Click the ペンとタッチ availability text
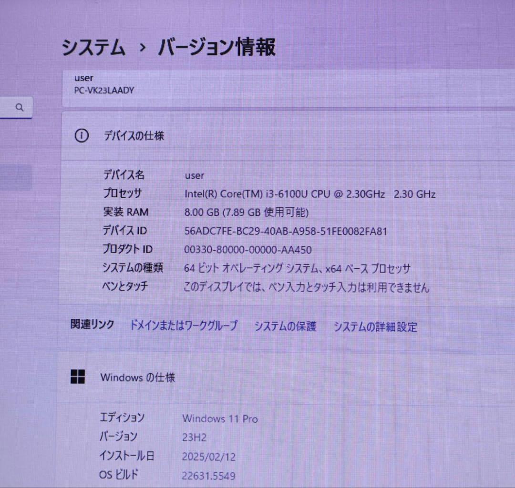This screenshot has height=488, width=515. 306,287
